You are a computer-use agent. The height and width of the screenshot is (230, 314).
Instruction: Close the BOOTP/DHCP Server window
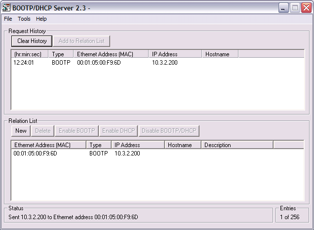307,8
